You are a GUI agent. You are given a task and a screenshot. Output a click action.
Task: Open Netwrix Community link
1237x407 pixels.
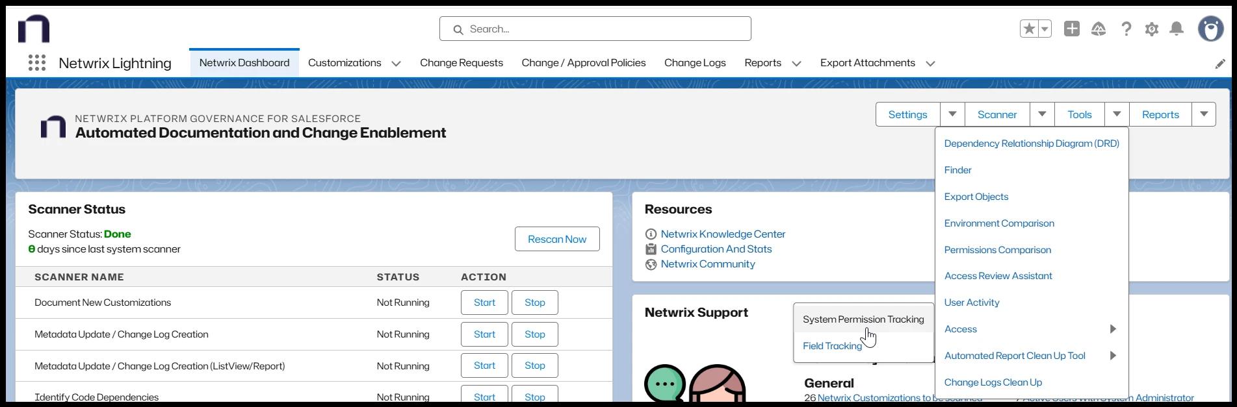(x=708, y=264)
